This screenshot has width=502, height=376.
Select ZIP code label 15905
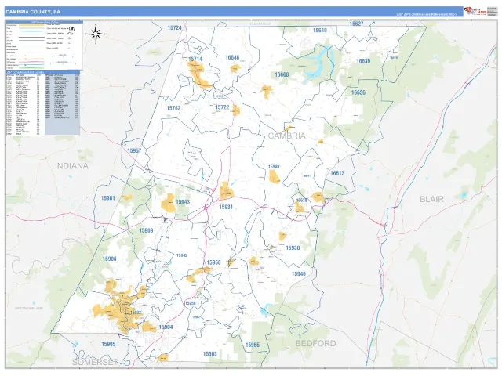108,344
